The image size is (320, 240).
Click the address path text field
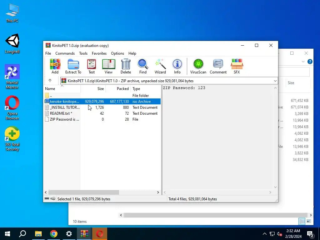(169, 81)
